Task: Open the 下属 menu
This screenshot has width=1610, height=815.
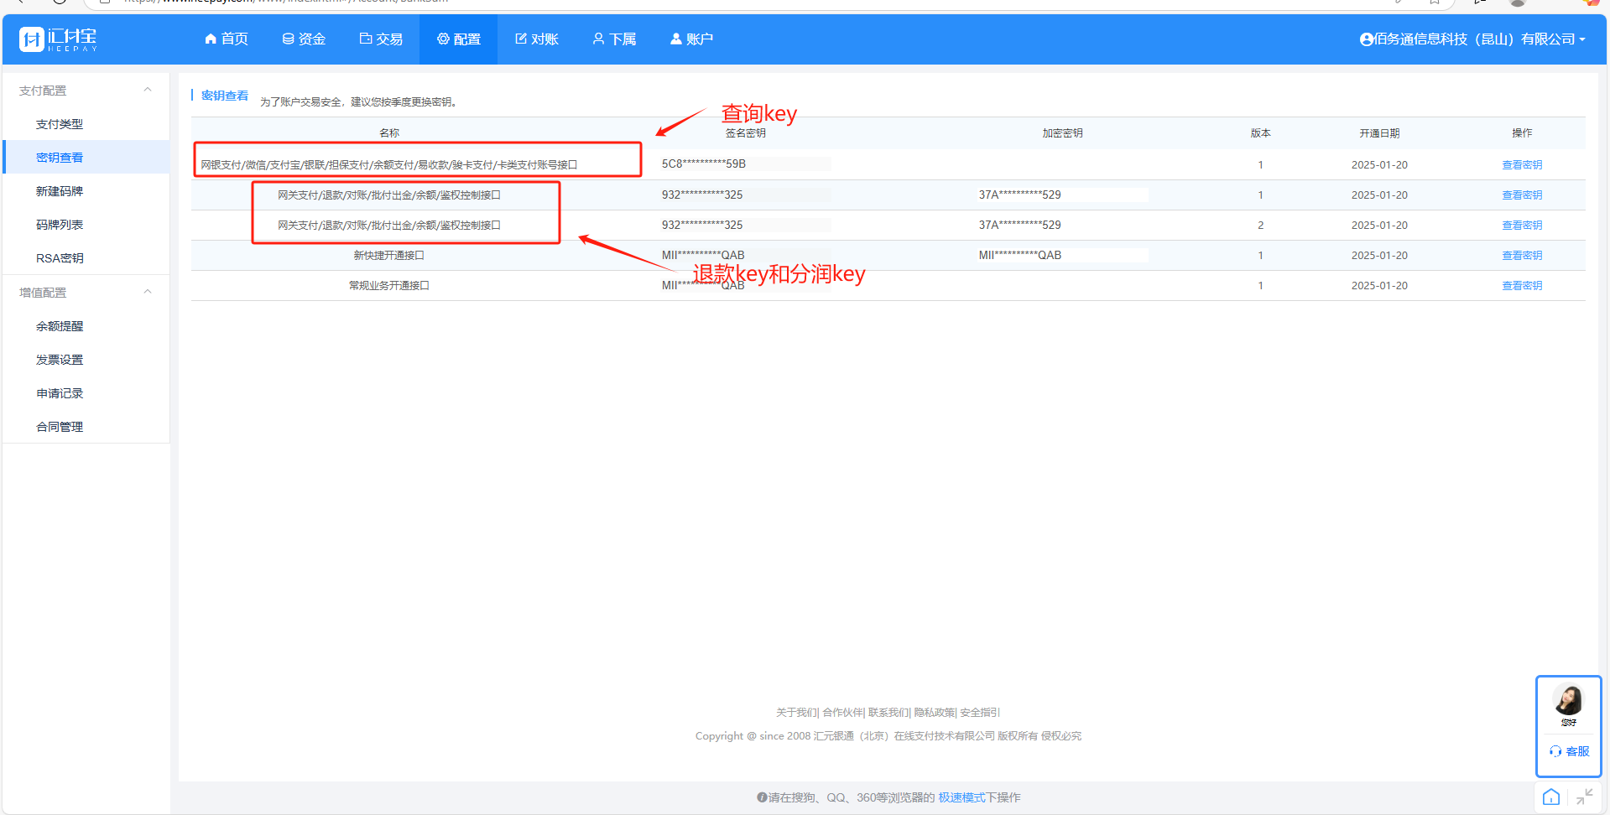Action: pos(614,39)
